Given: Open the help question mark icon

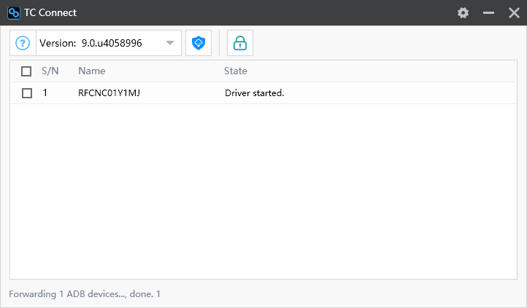Looking at the screenshot, I should [23, 43].
